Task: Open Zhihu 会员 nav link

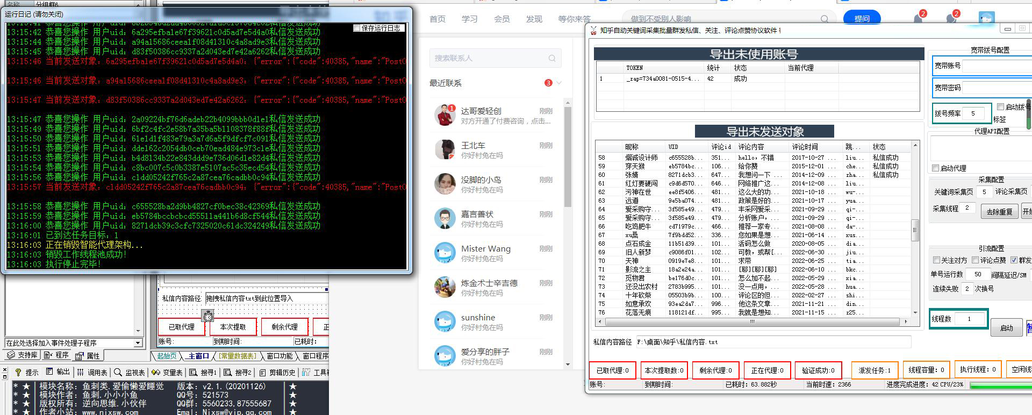Action: [502, 19]
